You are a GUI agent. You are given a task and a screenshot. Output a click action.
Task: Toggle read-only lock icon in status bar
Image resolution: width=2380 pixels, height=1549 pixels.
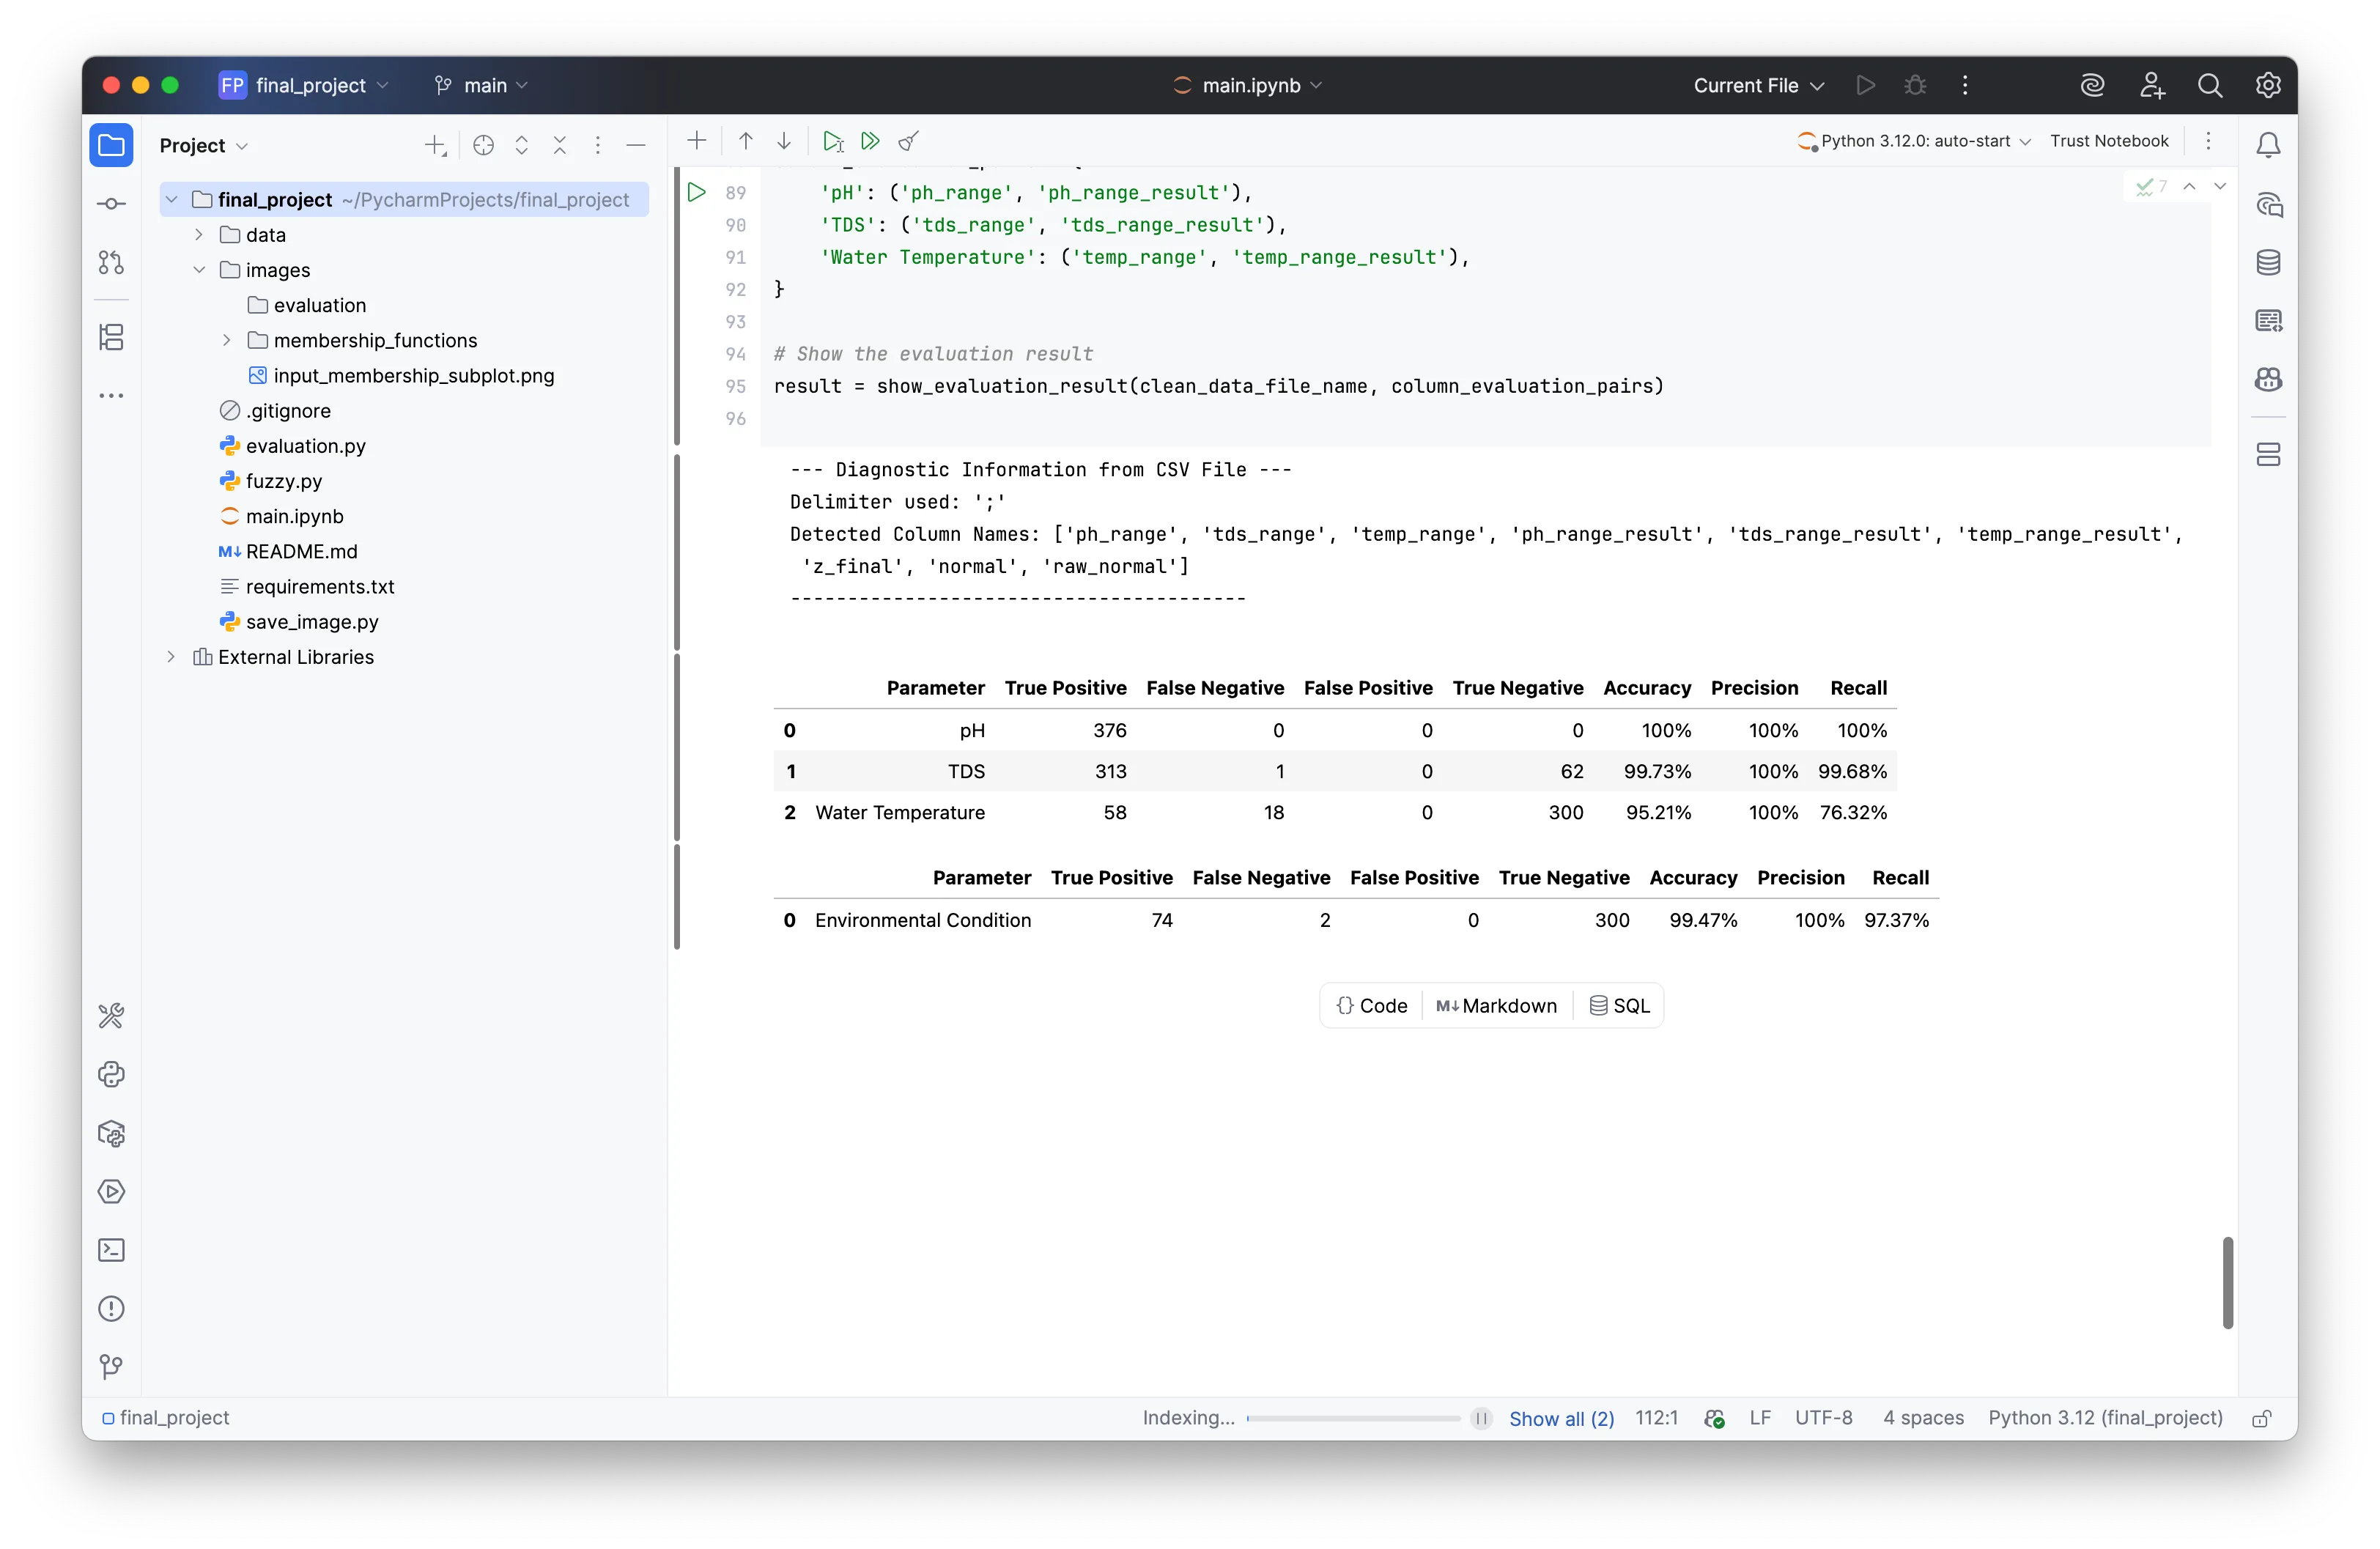point(2262,1418)
